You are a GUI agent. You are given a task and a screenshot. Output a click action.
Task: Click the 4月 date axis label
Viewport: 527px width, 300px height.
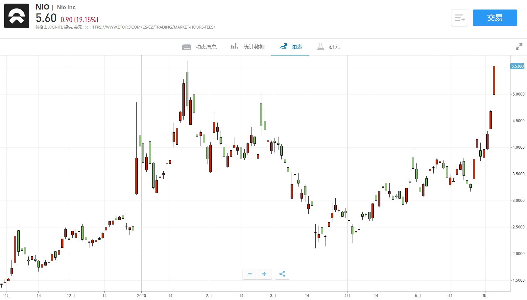(x=347, y=295)
